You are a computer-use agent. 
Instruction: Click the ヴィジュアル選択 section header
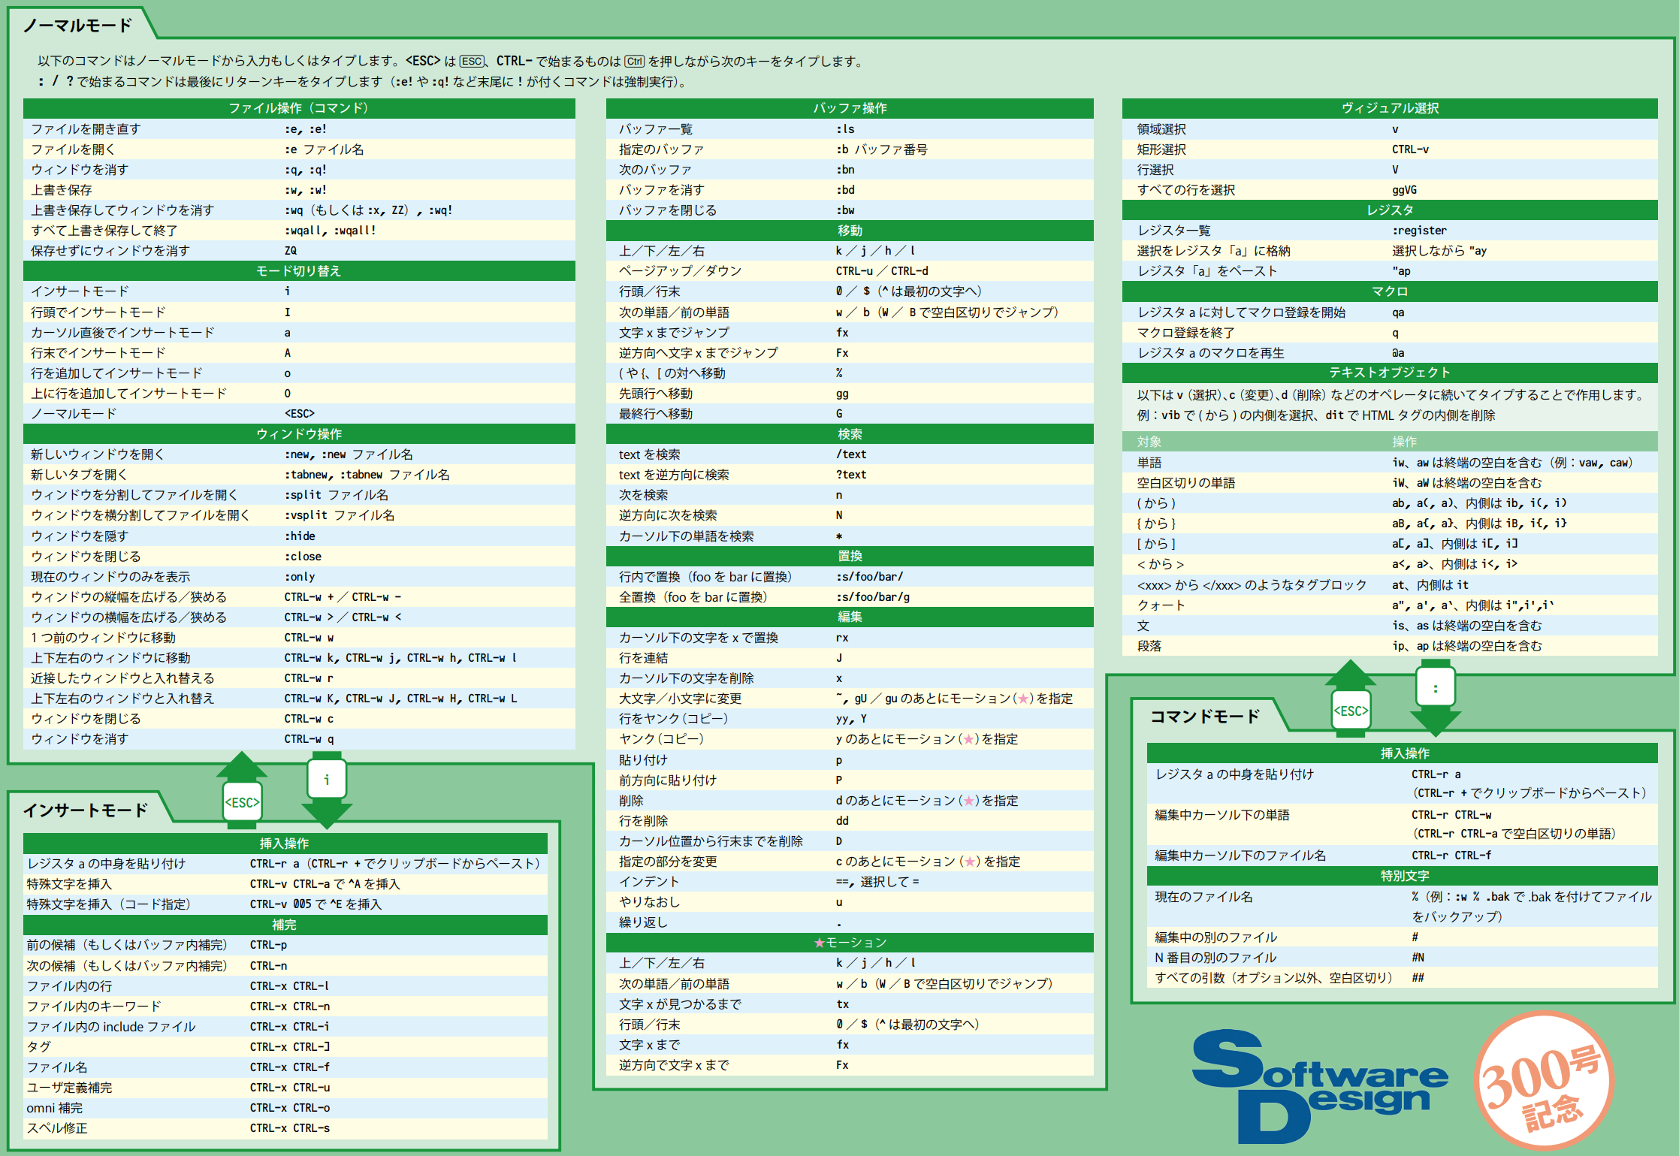pos(1390,108)
